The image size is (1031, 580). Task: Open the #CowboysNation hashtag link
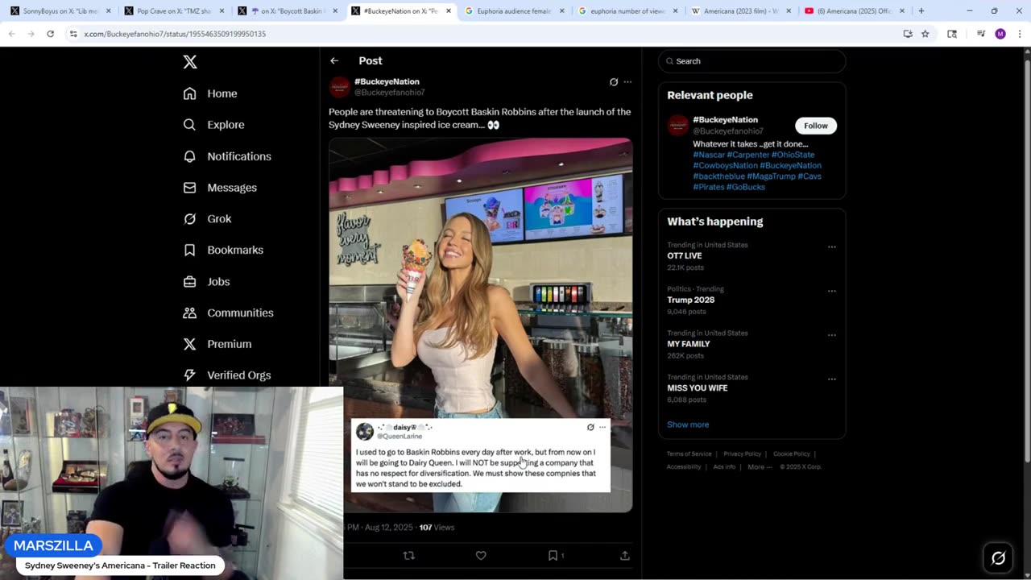[x=725, y=165]
